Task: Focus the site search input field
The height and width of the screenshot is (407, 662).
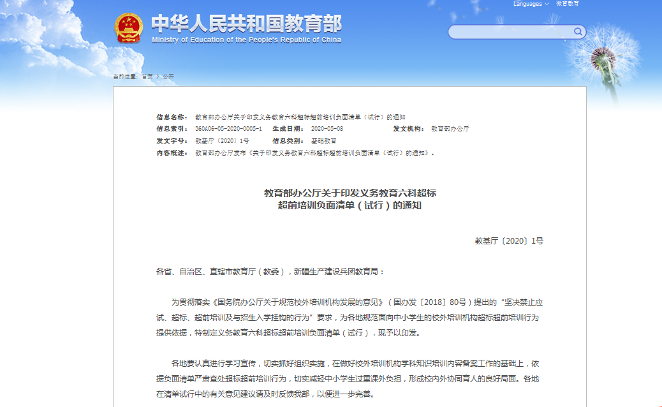Action: click(510, 32)
